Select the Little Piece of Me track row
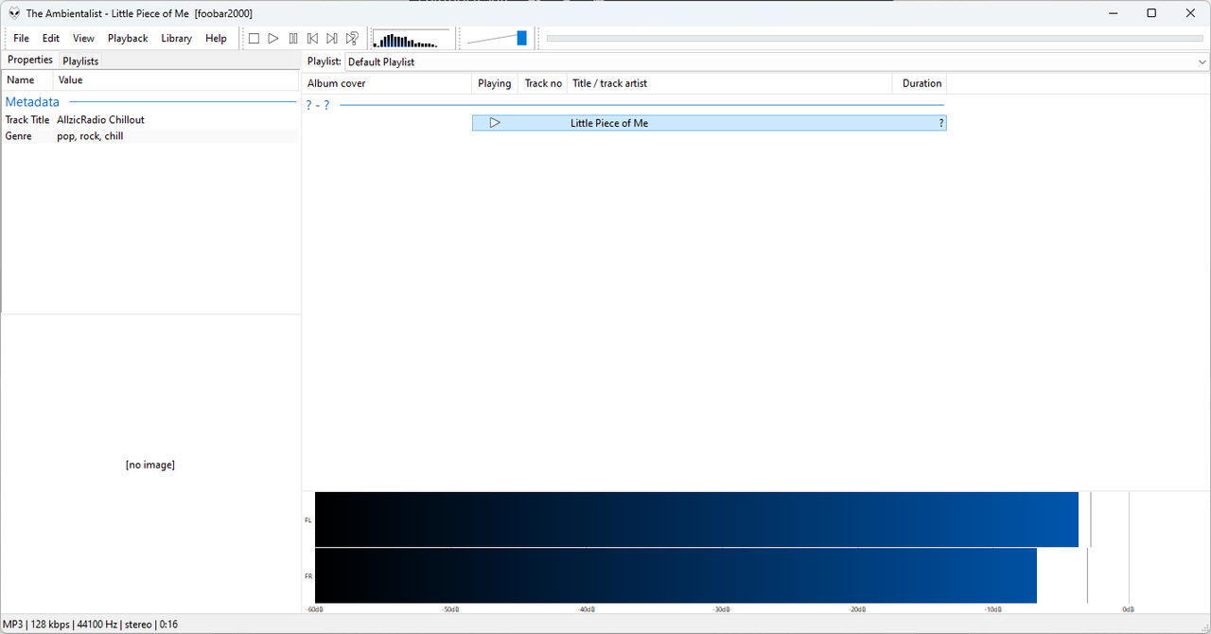Image resolution: width=1211 pixels, height=634 pixels. (x=709, y=123)
